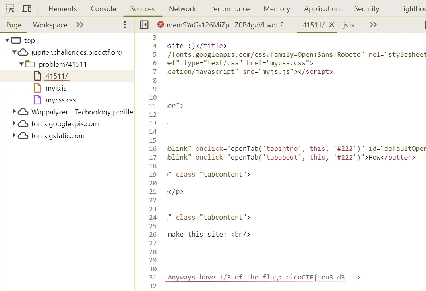This screenshot has height=291, width=426.
Task: Click the cloud icon beside Wappalyzer
Action: tap(23, 112)
